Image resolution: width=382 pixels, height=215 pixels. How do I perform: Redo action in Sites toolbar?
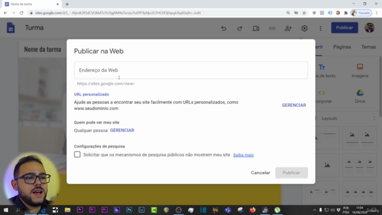pos(240,28)
